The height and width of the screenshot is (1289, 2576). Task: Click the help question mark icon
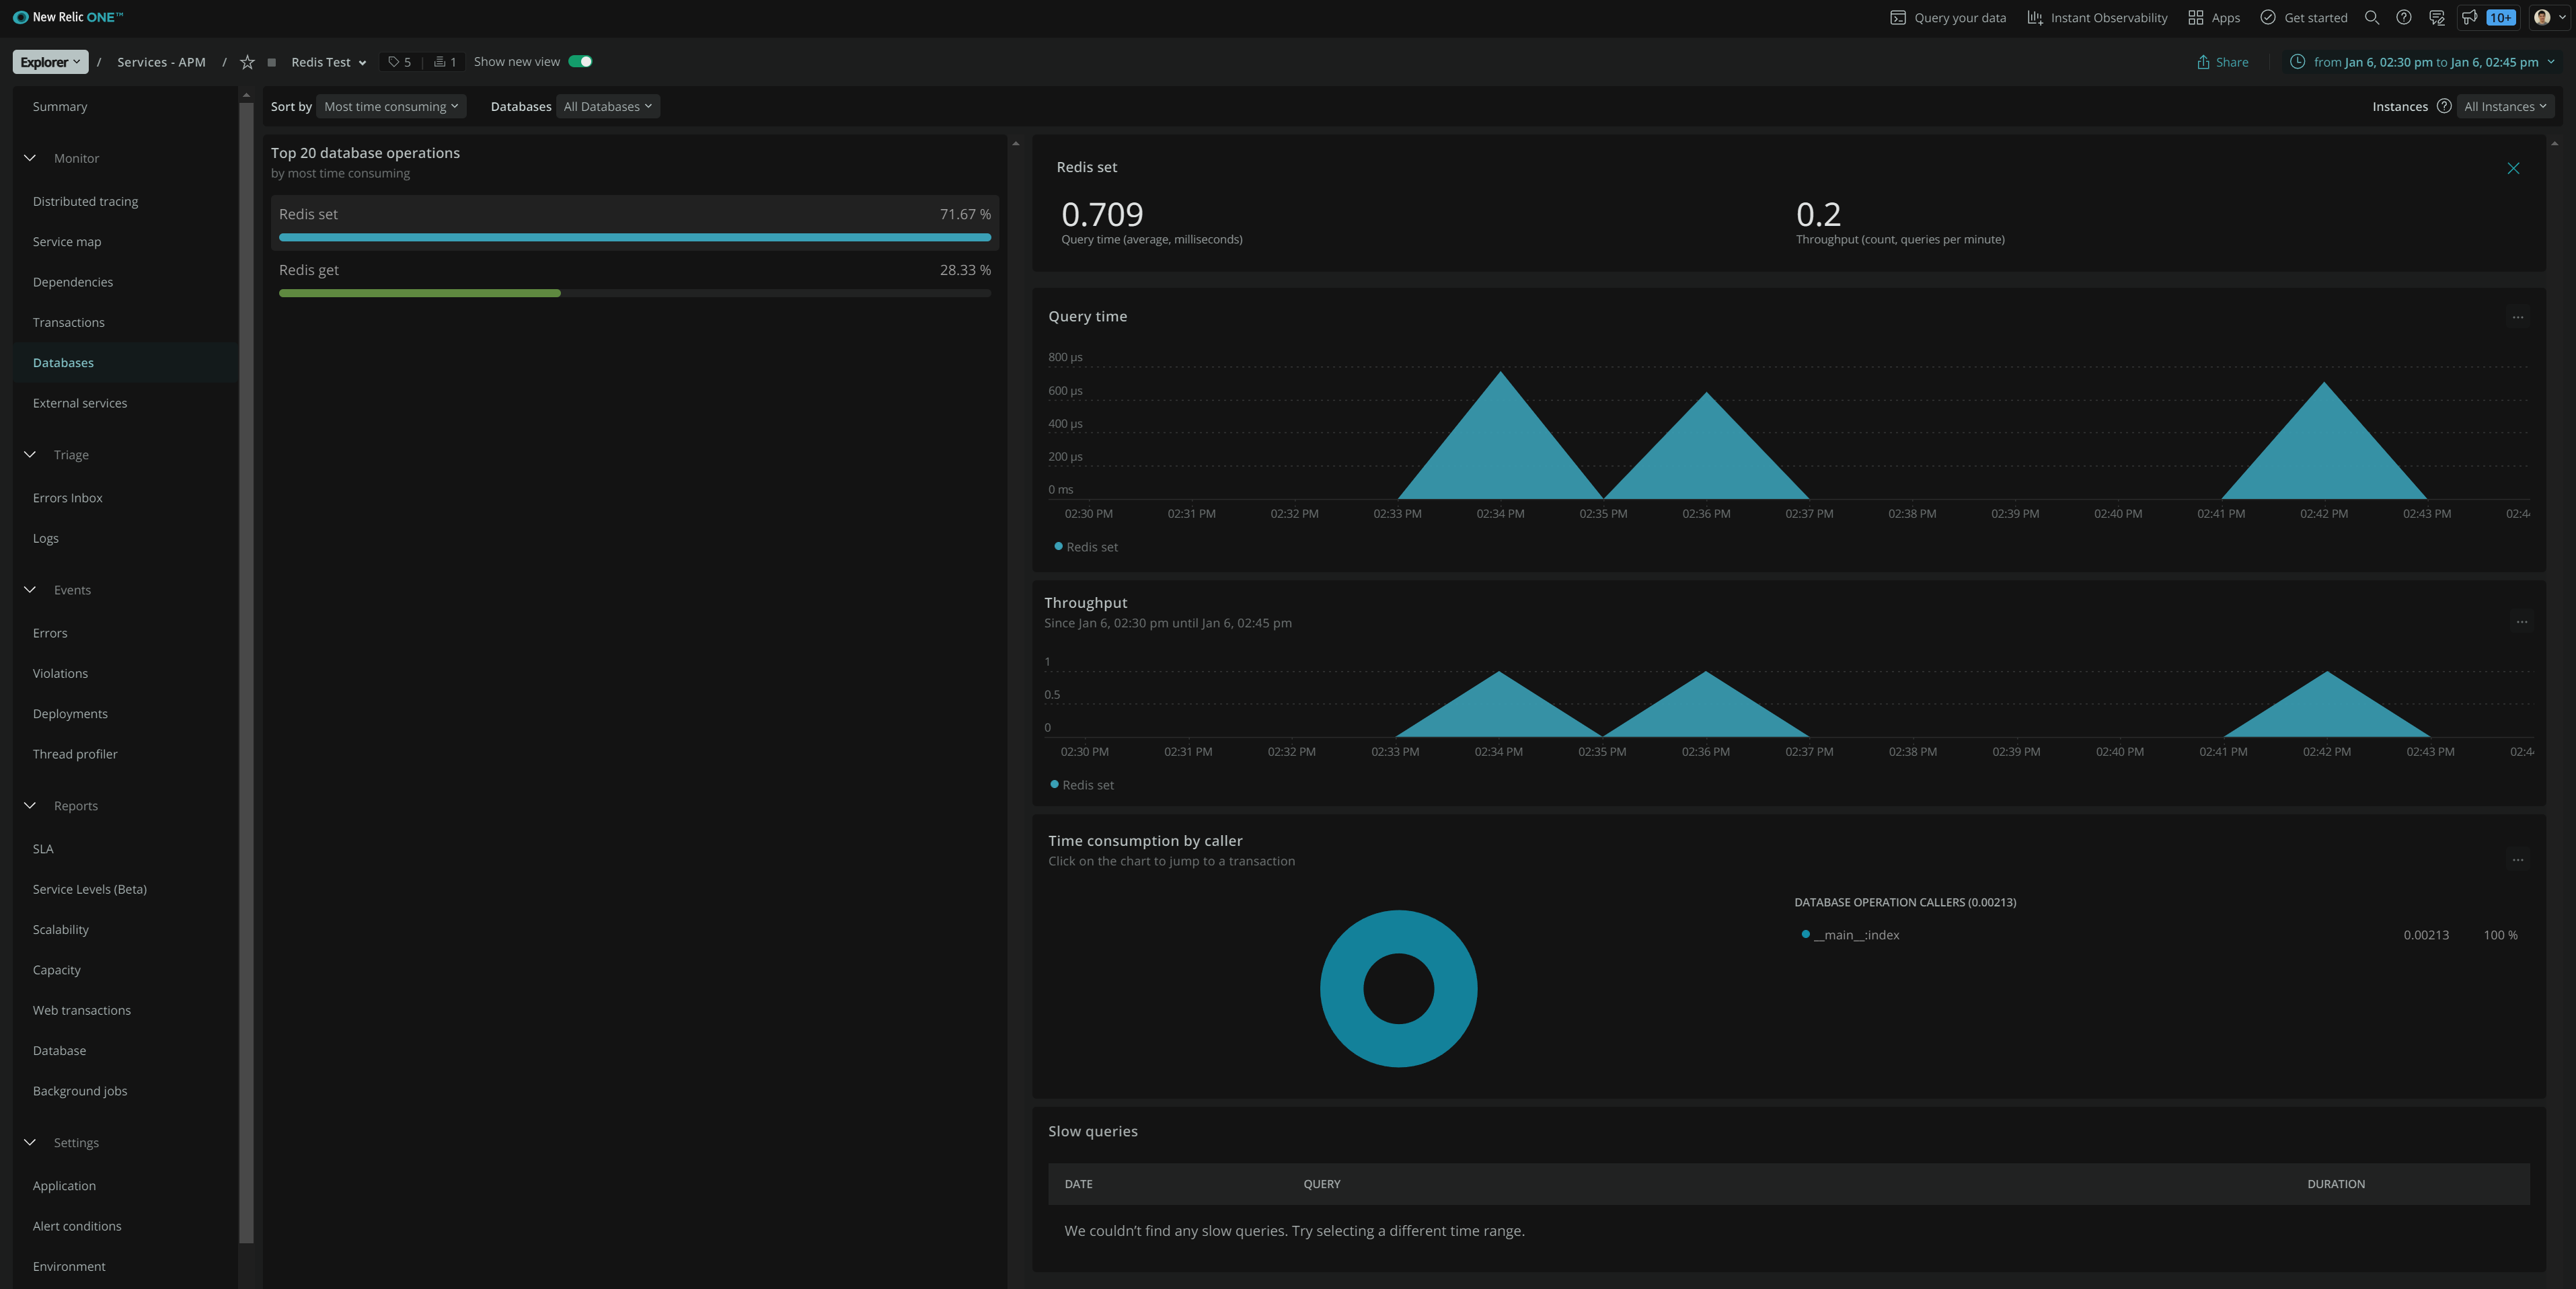[2403, 18]
